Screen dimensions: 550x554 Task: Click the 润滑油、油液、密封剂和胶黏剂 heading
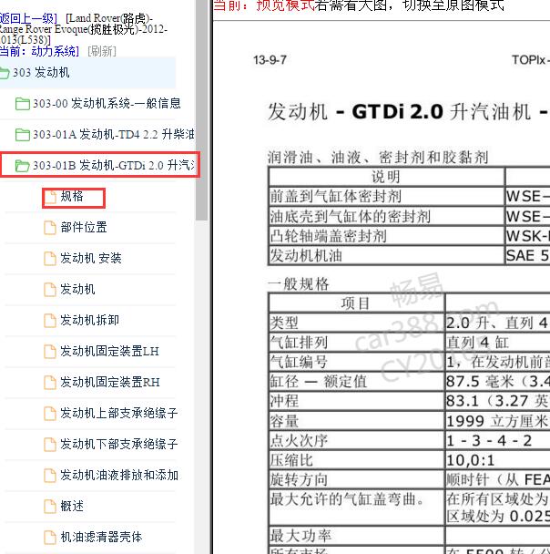pos(378,158)
